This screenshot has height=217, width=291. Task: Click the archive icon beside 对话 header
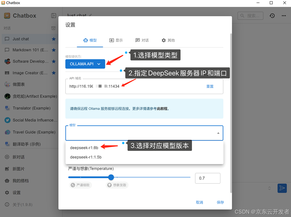[53, 28]
